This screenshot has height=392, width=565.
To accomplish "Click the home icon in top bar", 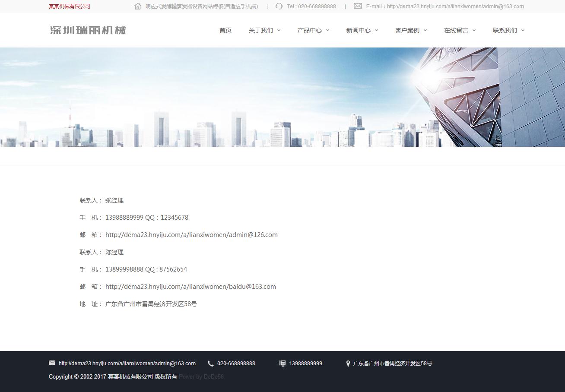I will (x=138, y=6).
